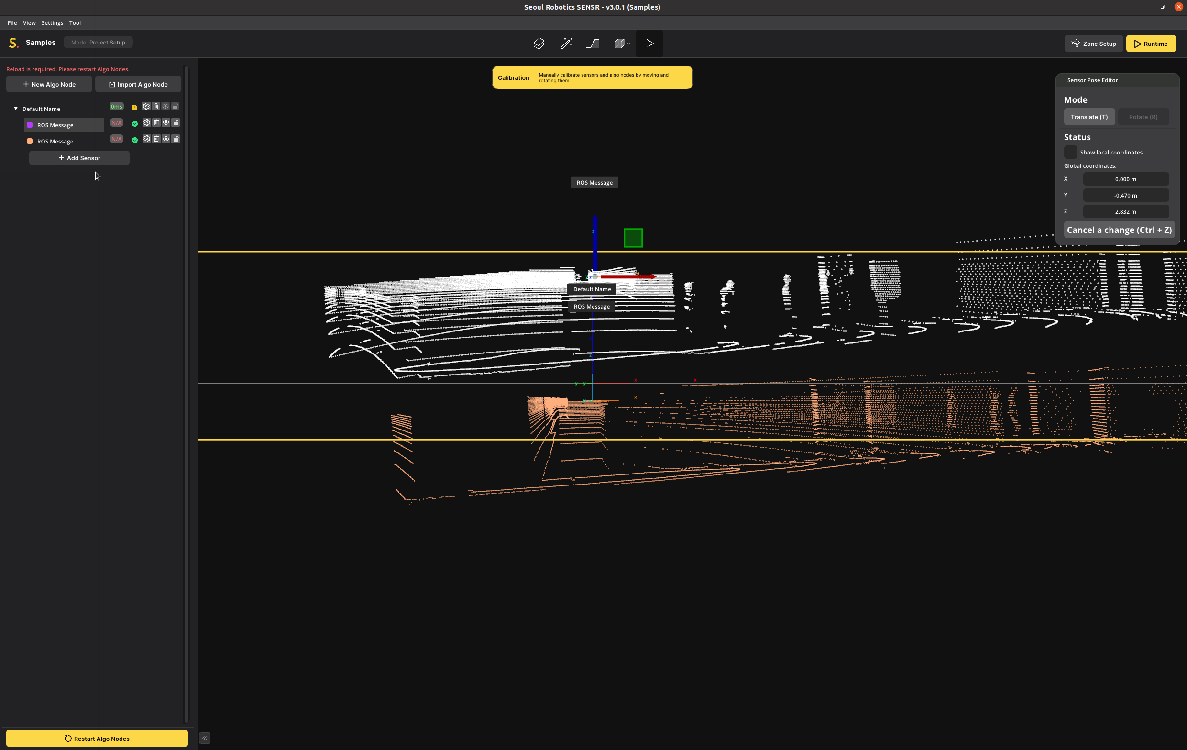This screenshot has height=750, width=1187.
Task: Click the ramp/ground slope toolbar icon
Action: (593, 44)
